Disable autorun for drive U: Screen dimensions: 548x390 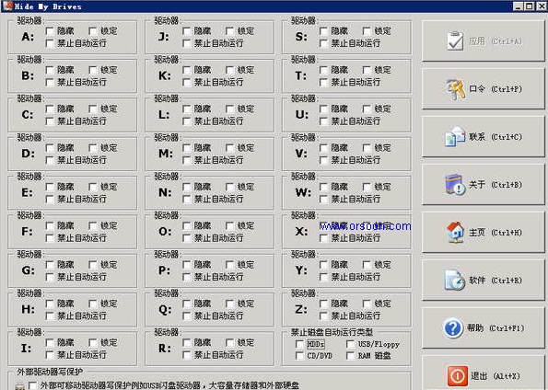click(x=323, y=121)
